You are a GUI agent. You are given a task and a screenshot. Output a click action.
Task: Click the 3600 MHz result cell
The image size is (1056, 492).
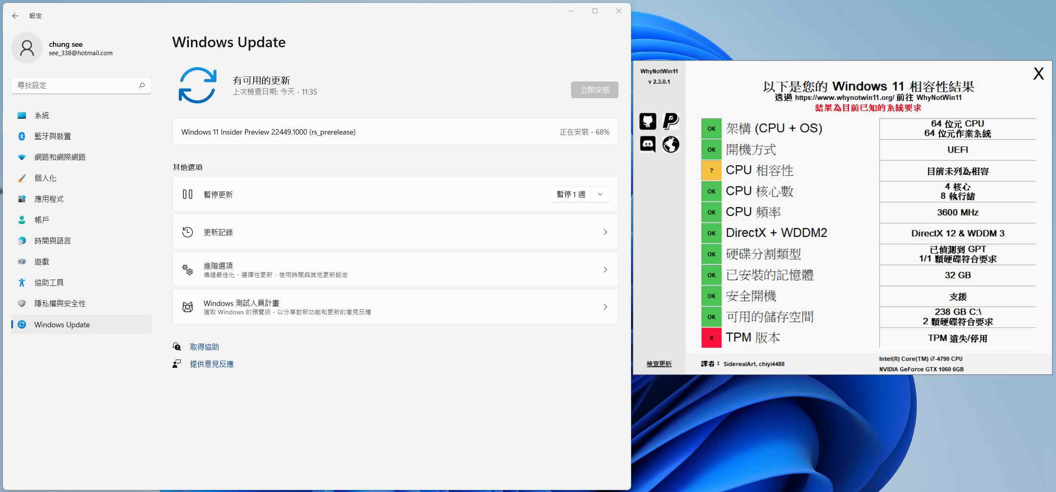[x=958, y=212]
